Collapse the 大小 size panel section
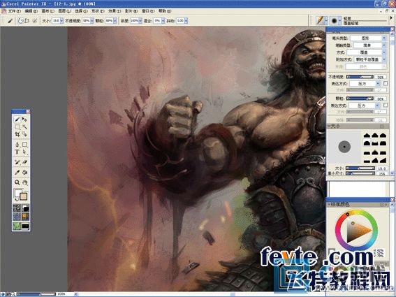Image resolution: width=396 pixels, height=297 pixels. point(329,126)
